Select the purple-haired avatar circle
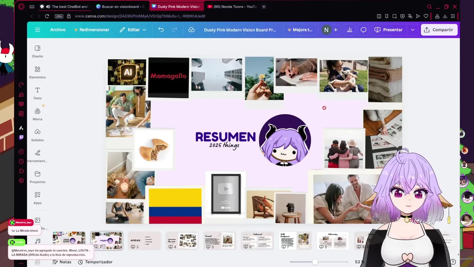The width and height of the screenshot is (474, 267). [x=285, y=140]
